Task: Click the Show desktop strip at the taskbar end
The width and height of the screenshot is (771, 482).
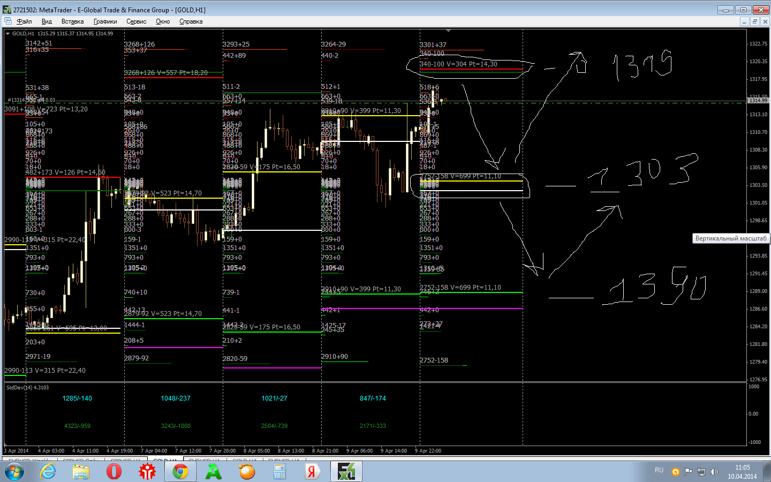Action: (x=767, y=471)
